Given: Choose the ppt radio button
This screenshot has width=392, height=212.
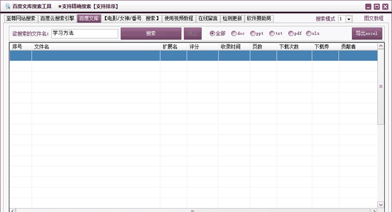Looking at the screenshot, I should click(257, 34).
